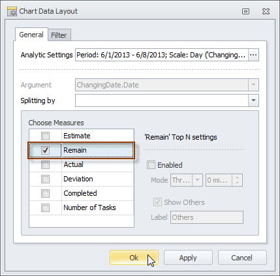Viewport: 280px width, 276px height.
Task: Open the Argument dropdown arrow
Action: point(253,85)
